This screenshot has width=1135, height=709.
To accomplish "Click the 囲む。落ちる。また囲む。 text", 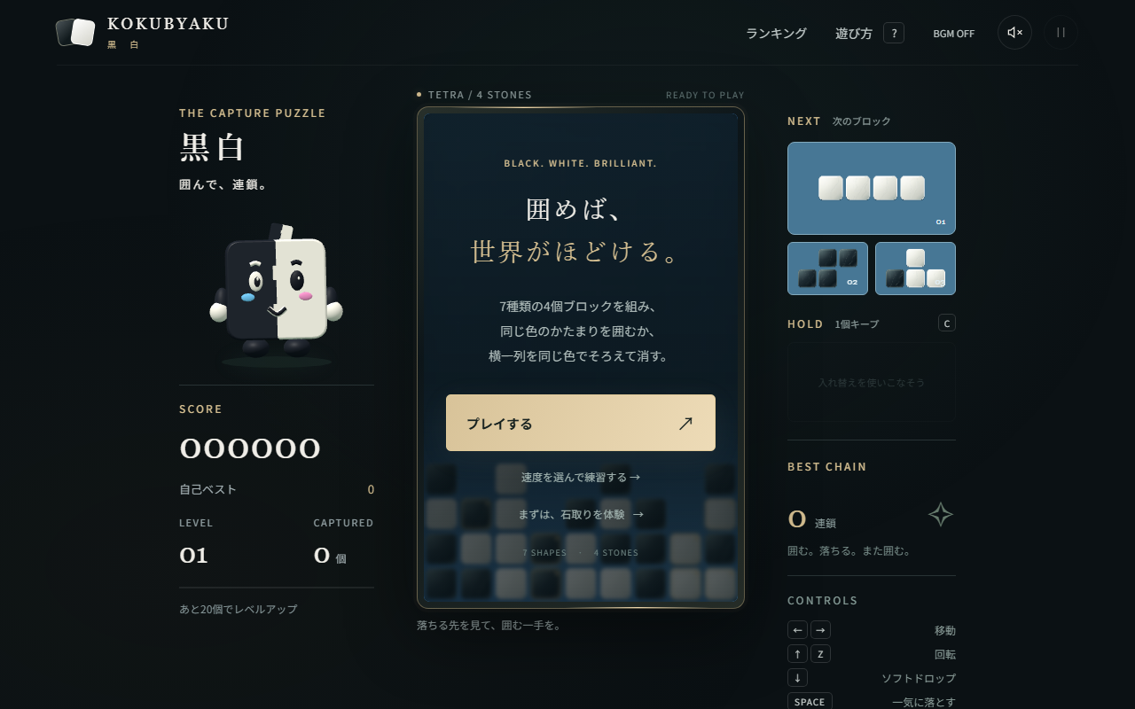I will pos(850,551).
